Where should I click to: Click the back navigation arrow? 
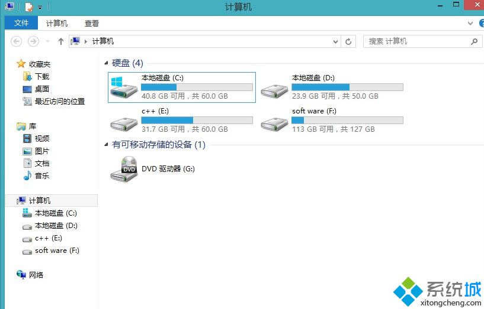pos(17,41)
